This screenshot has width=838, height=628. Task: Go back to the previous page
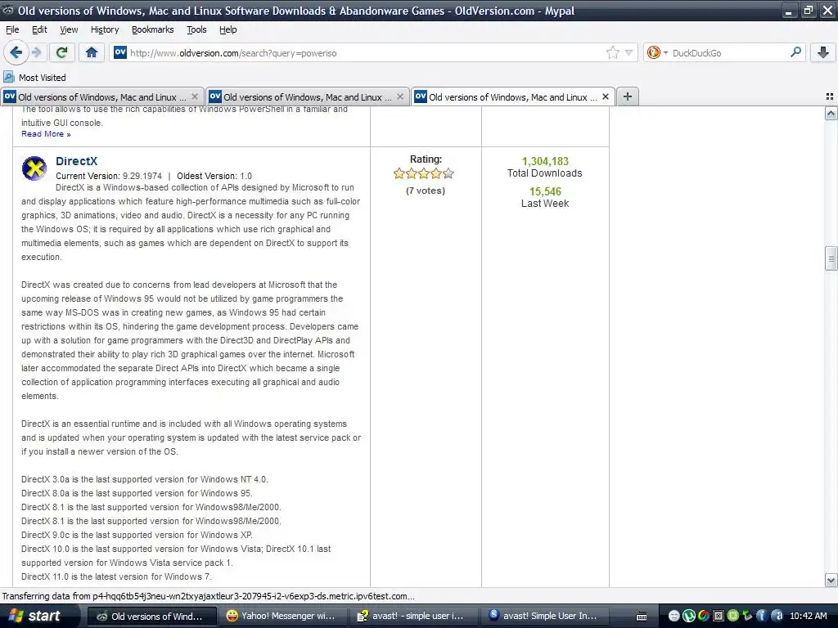coord(16,52)
